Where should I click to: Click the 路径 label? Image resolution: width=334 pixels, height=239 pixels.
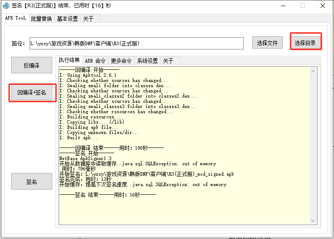pyautogui.click(x=18, y=44)
